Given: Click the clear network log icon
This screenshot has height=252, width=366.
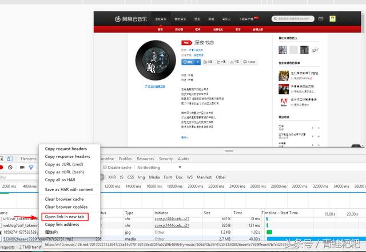Looking at the screenshot, I should pyautogui.click(x=10, y=167).
